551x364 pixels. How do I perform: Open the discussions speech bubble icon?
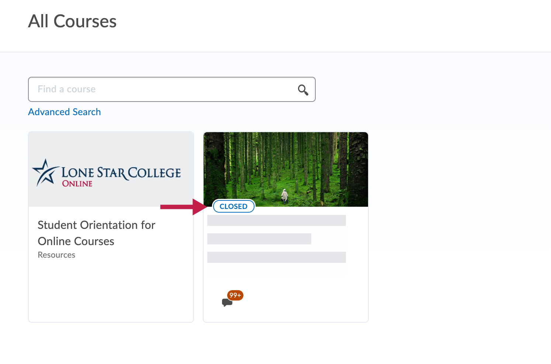tap(226, 303)
